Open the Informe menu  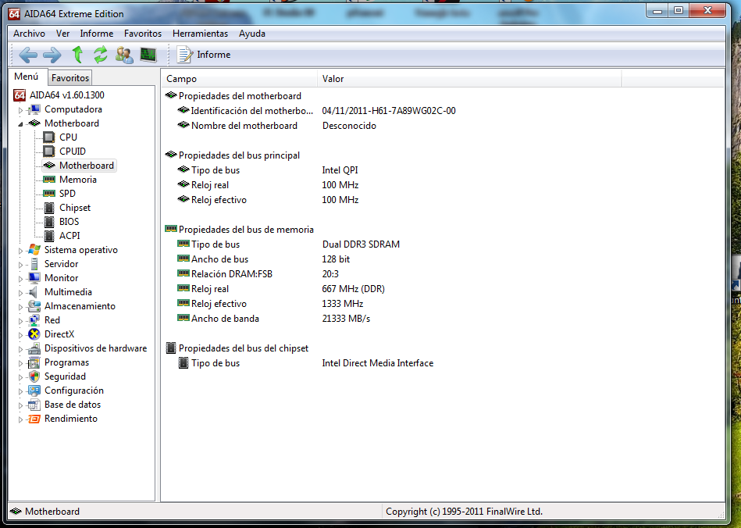97,34
